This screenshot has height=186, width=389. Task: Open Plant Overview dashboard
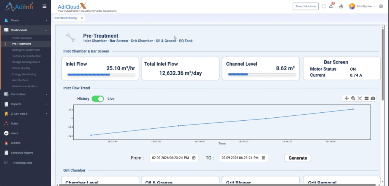pos(22,38)
